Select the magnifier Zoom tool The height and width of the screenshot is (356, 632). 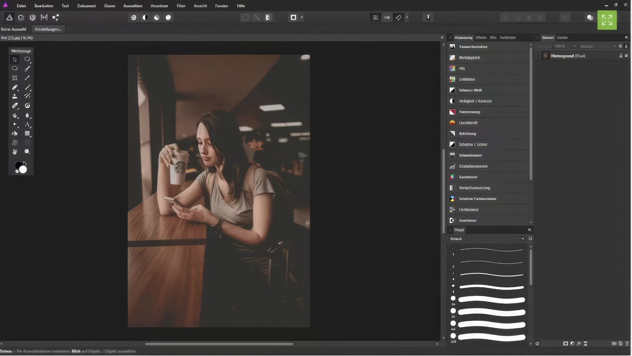(x=27, y=152)
